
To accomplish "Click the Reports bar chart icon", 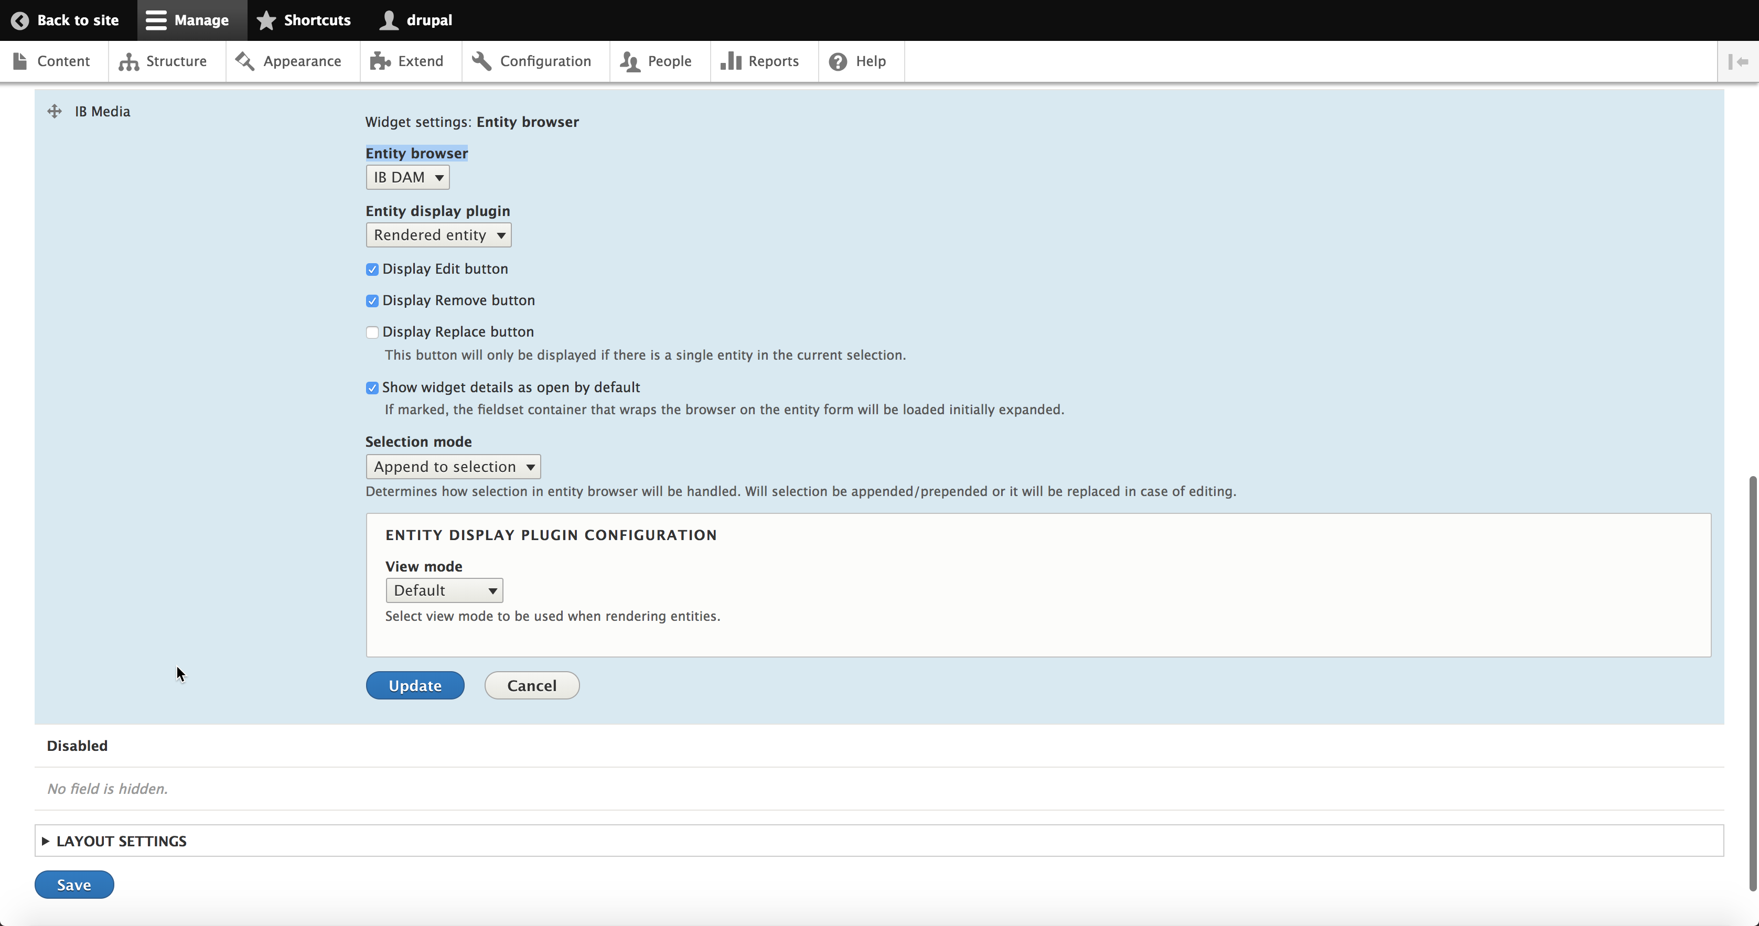I will pyautogui.click(x=731, y=61).
